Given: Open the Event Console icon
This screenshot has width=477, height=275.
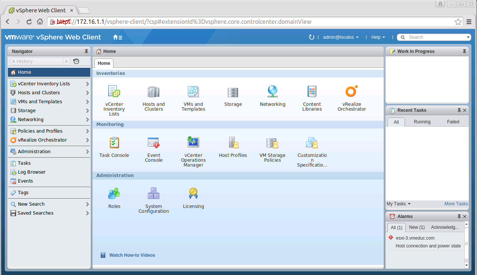Looking at the screenshot, I should click(x=153, y=142).
